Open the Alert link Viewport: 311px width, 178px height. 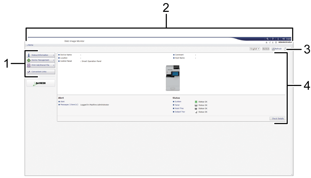click(62, 102)
